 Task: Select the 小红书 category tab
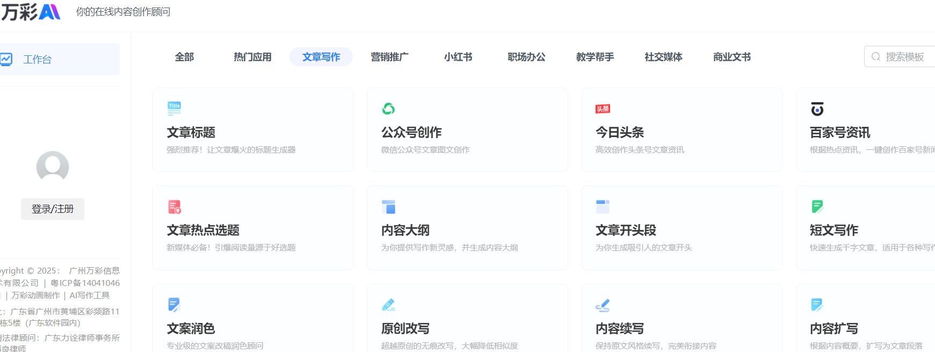coord(458,57)
